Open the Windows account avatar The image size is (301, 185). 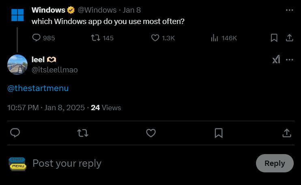tap(17, 15)
